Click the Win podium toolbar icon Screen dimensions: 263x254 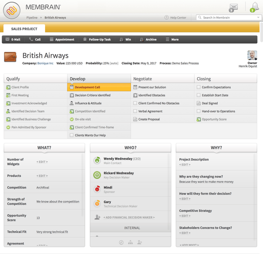[x=121, y=40]
